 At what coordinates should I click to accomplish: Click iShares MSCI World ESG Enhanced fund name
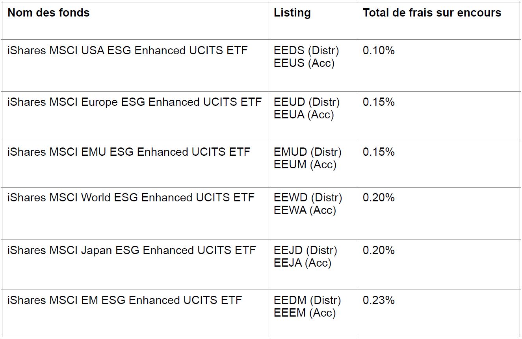pos(131,197)
